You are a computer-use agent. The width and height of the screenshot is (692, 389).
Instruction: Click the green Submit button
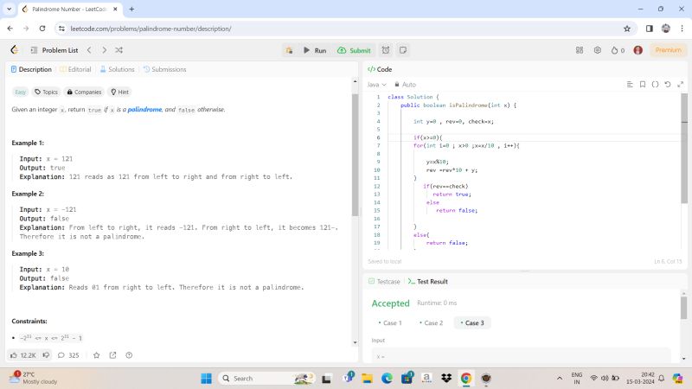tap(355, 50)
